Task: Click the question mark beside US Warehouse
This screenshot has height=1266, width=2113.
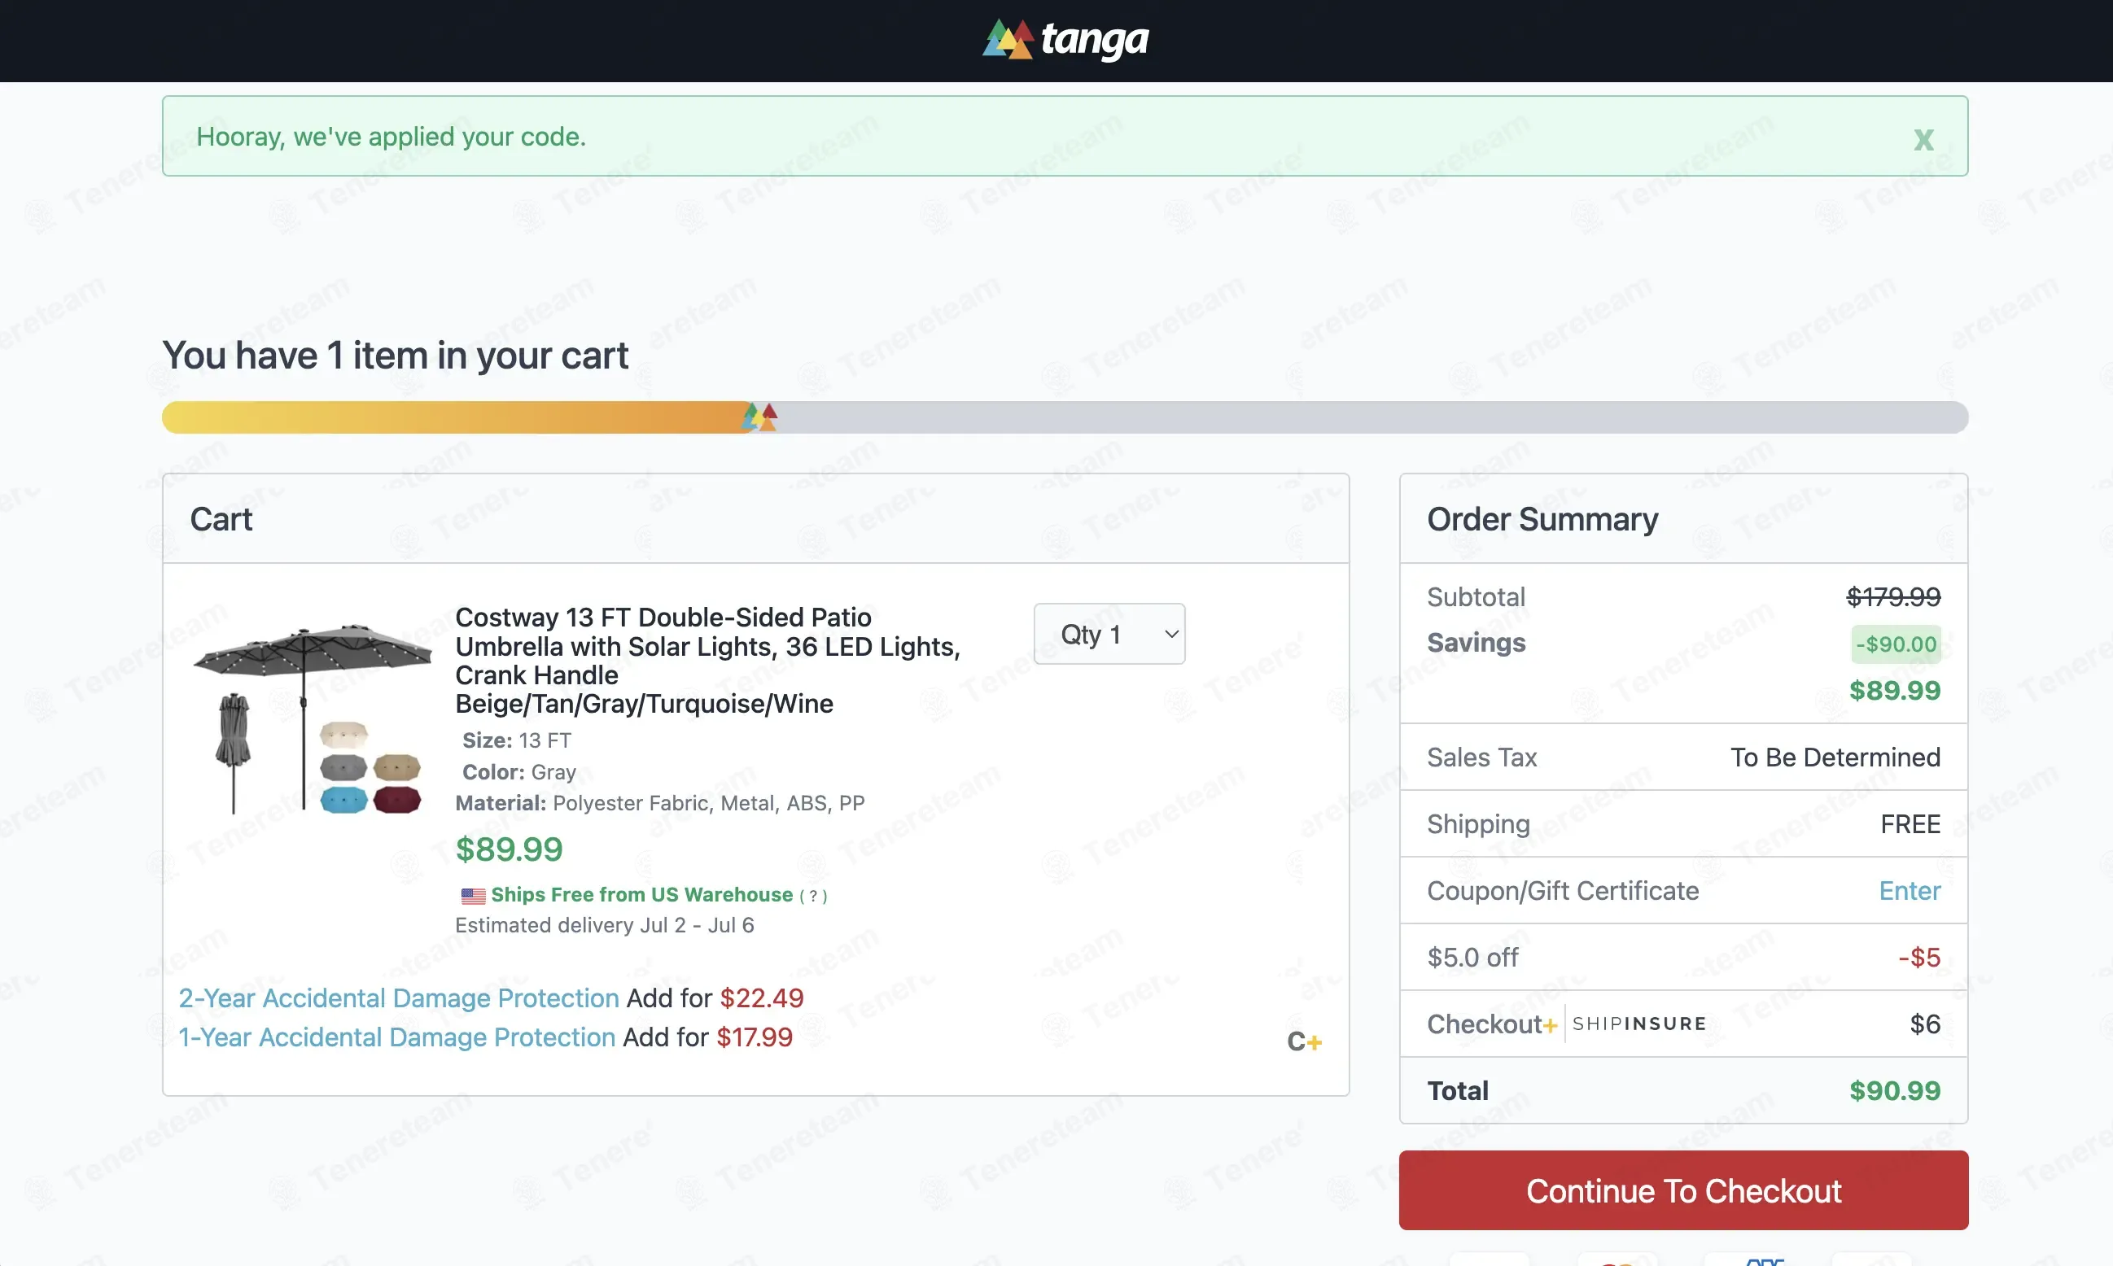Action: coord(813,896)
